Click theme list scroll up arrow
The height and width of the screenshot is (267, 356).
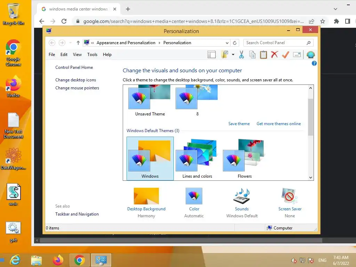point(310,88)
